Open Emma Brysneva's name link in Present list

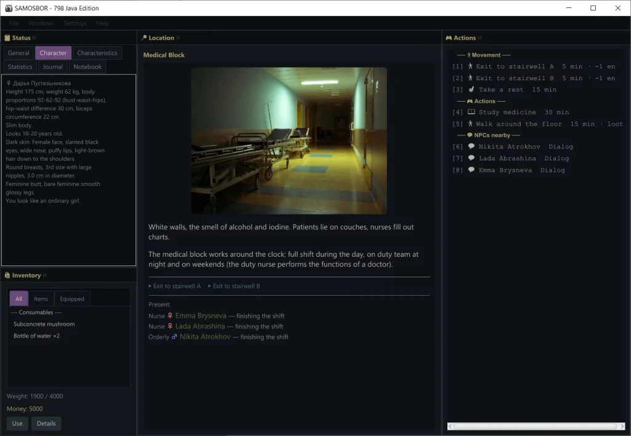click(x=201, y=316)
